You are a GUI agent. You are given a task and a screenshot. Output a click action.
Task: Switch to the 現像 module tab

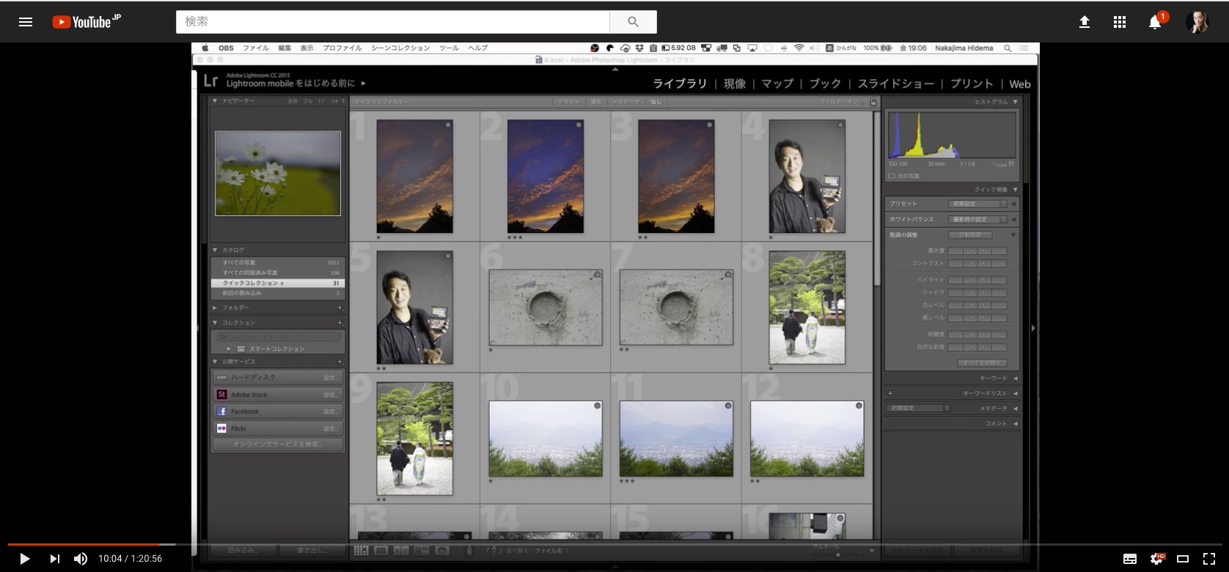click(x=734, y=83)
